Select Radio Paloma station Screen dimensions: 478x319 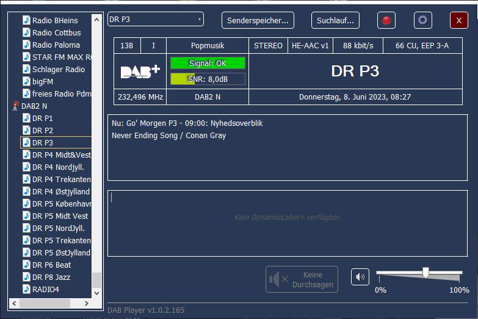click(x=56, y=45)
